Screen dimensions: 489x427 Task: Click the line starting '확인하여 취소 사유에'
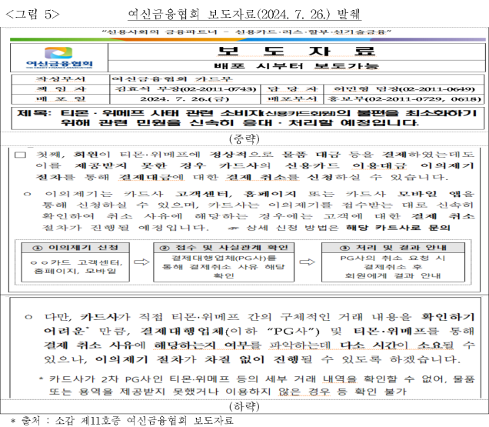(258, 217)
